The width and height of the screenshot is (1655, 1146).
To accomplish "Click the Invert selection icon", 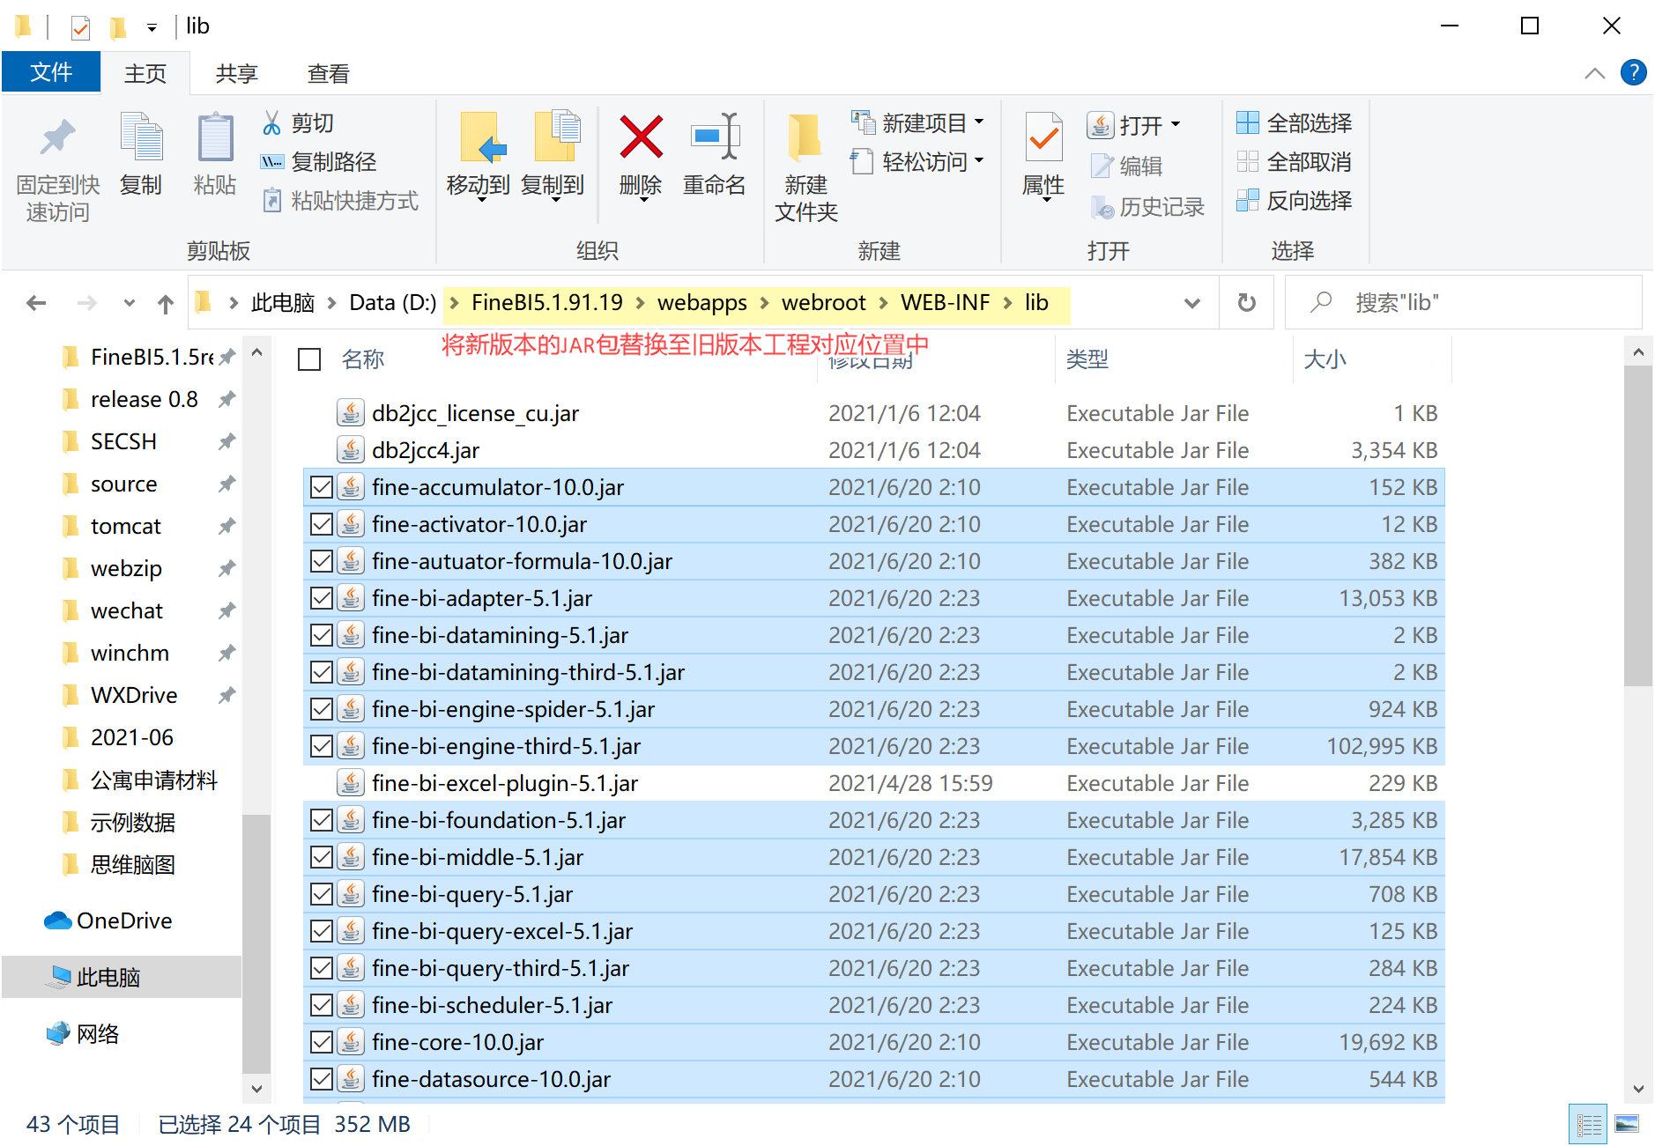I will (1248, 201).
